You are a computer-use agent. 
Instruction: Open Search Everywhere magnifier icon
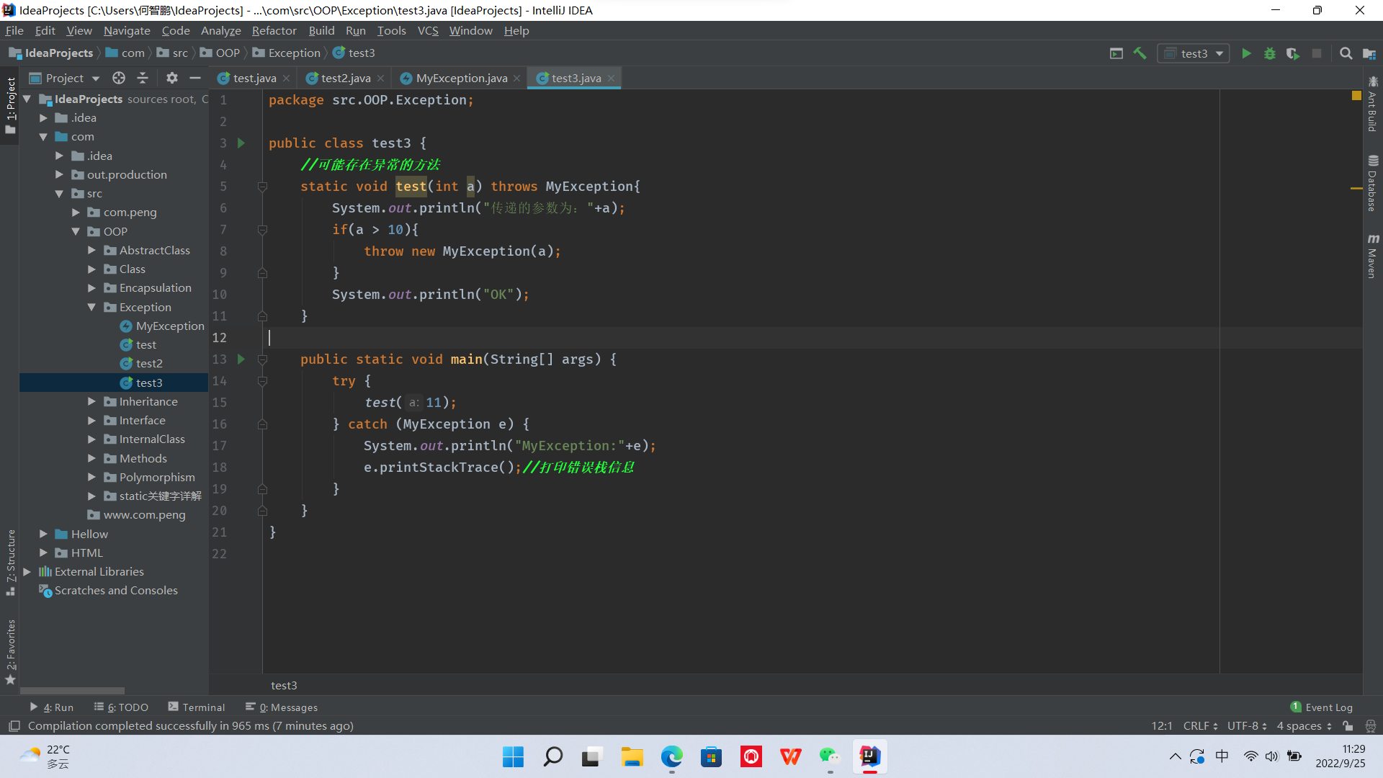(x=1346, y=53)
